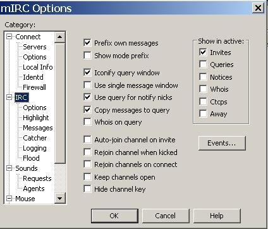Collapse the Mouse tree node
The height and width of the screenshot is (229, 268).
coord(9,199)
